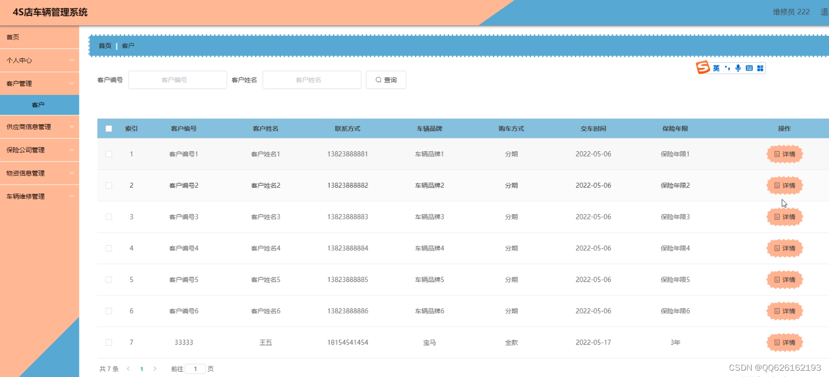
Task: Expand the 个人中心 sidebar menu
Action: pyautogui.click(x=39, y=60)
